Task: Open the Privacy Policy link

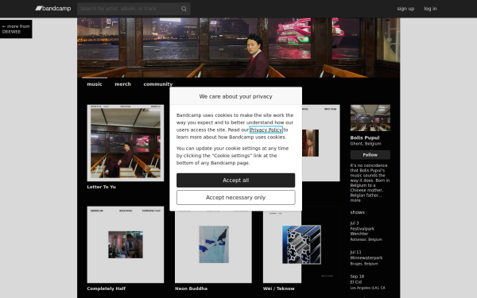Action: coord(266,130)
